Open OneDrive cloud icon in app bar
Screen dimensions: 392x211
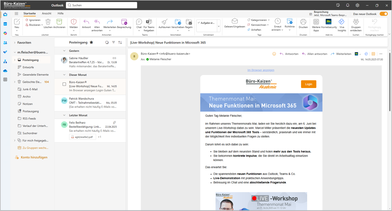tap(5, 71)
